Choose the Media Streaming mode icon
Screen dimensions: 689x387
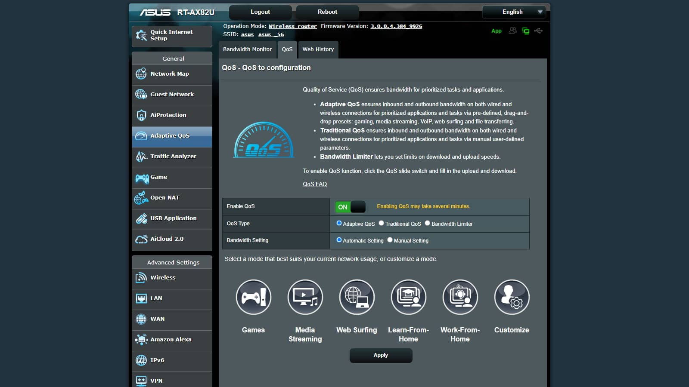tap(305, 297)
